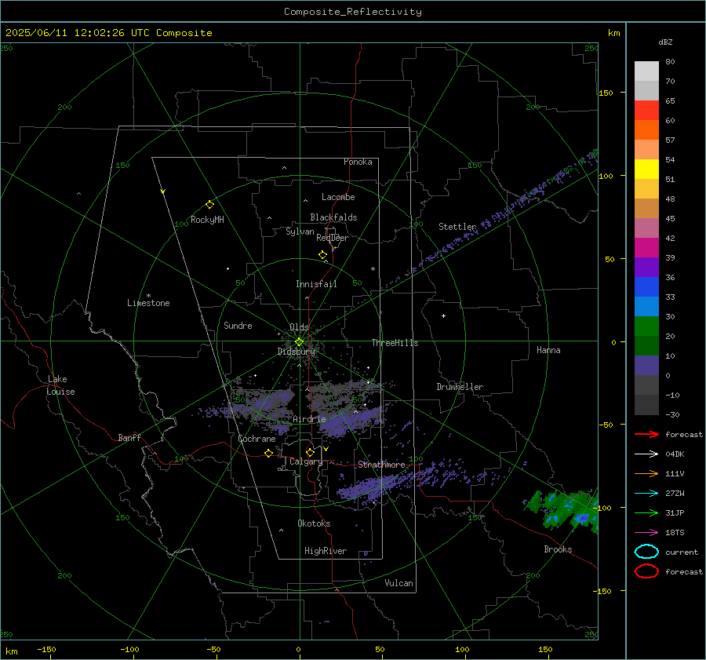The width and height of the screenshot is (706, 660).
Task: Select the Cochrane label
Action: pos(257,439)
